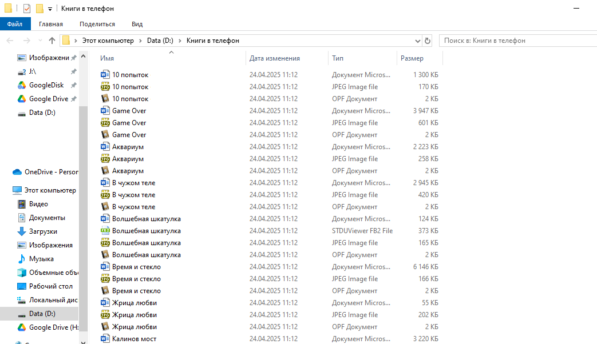
Task: Sort by Тип column header
Action: [x=338, y=58]
